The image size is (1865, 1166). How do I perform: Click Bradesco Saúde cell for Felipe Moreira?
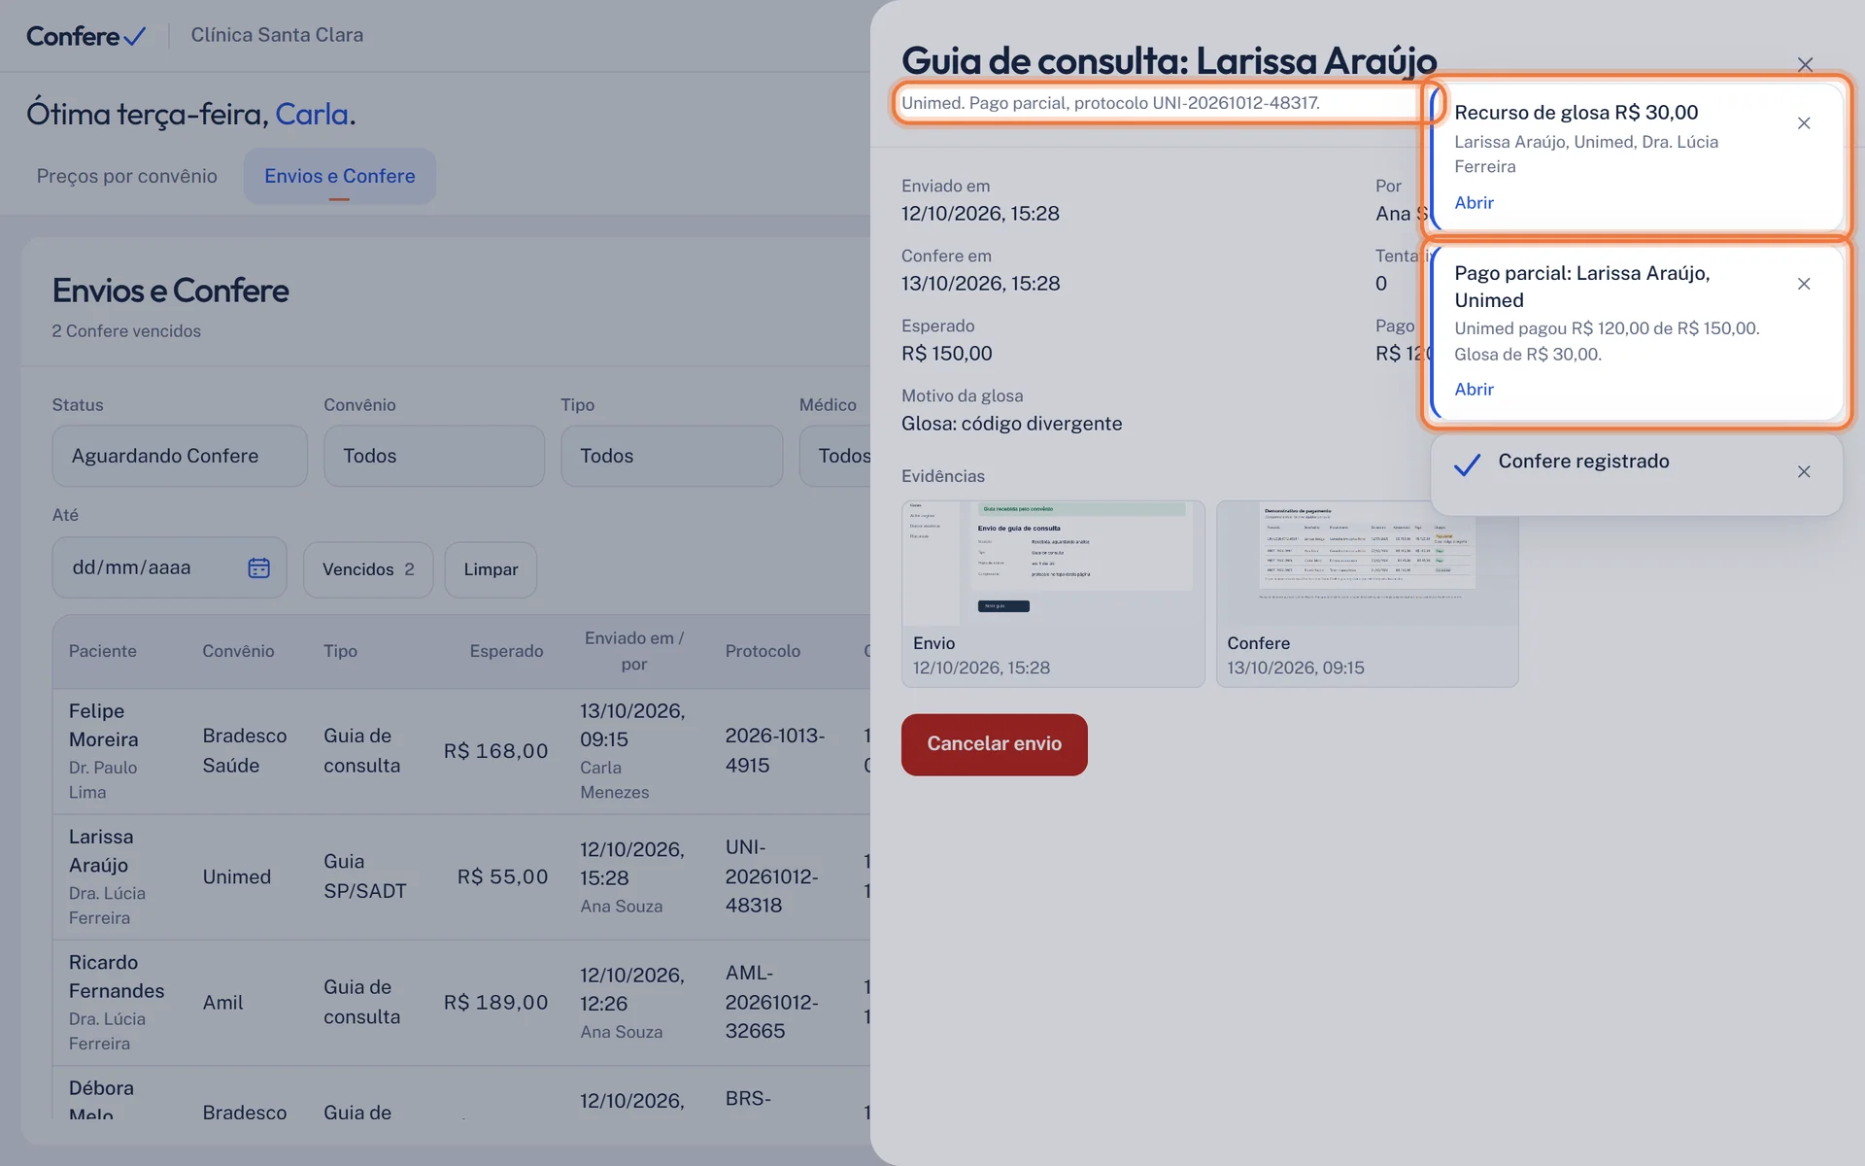click(x=245, y=751)
